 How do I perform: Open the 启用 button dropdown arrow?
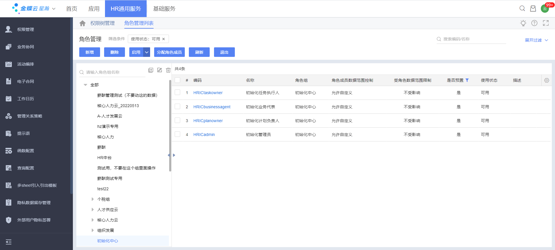147,52
